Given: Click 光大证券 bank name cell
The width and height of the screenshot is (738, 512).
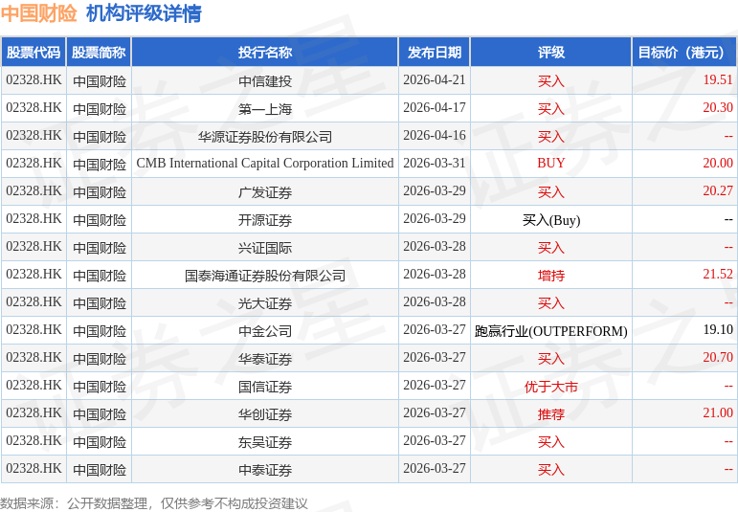Looking at the screenshot, I should (x=265, y=303).
